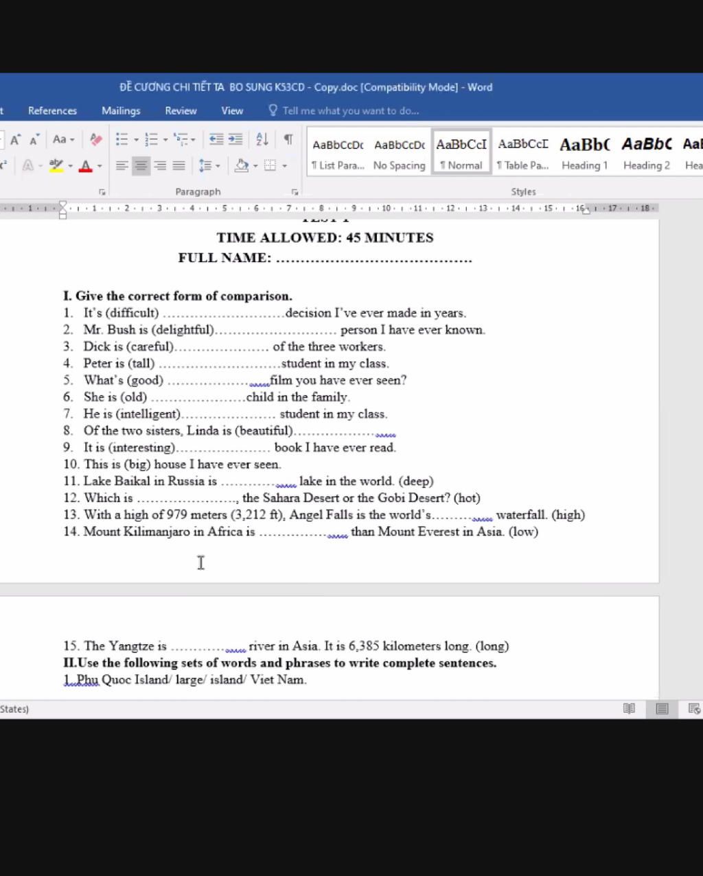Image resolution: width=703 pixels, height=876 pixels.
Task: Switch to the View tab
Action: (232, 110)
